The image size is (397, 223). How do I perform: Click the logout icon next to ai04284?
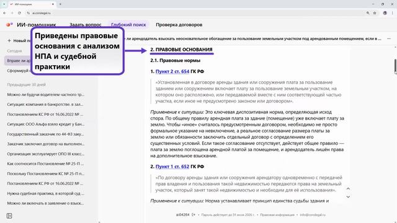click(x=194, y=215)
